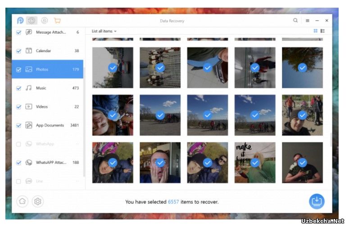Deselect the sky and treetops photo
Viewport: 349px width, 228px height.
point(302,68)
